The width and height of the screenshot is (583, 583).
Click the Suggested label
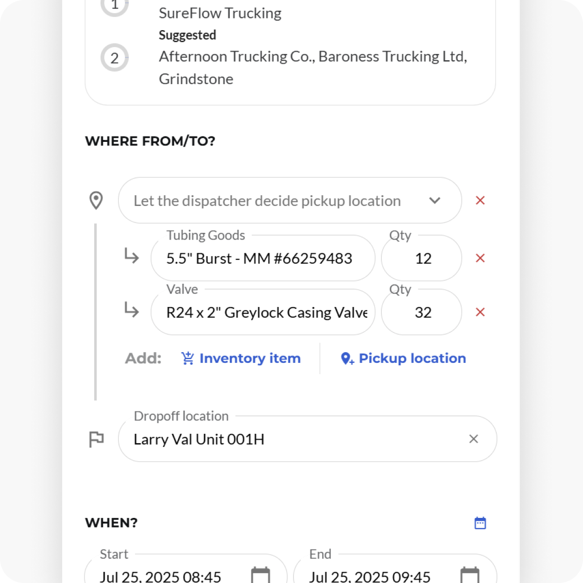click(188, 35)
